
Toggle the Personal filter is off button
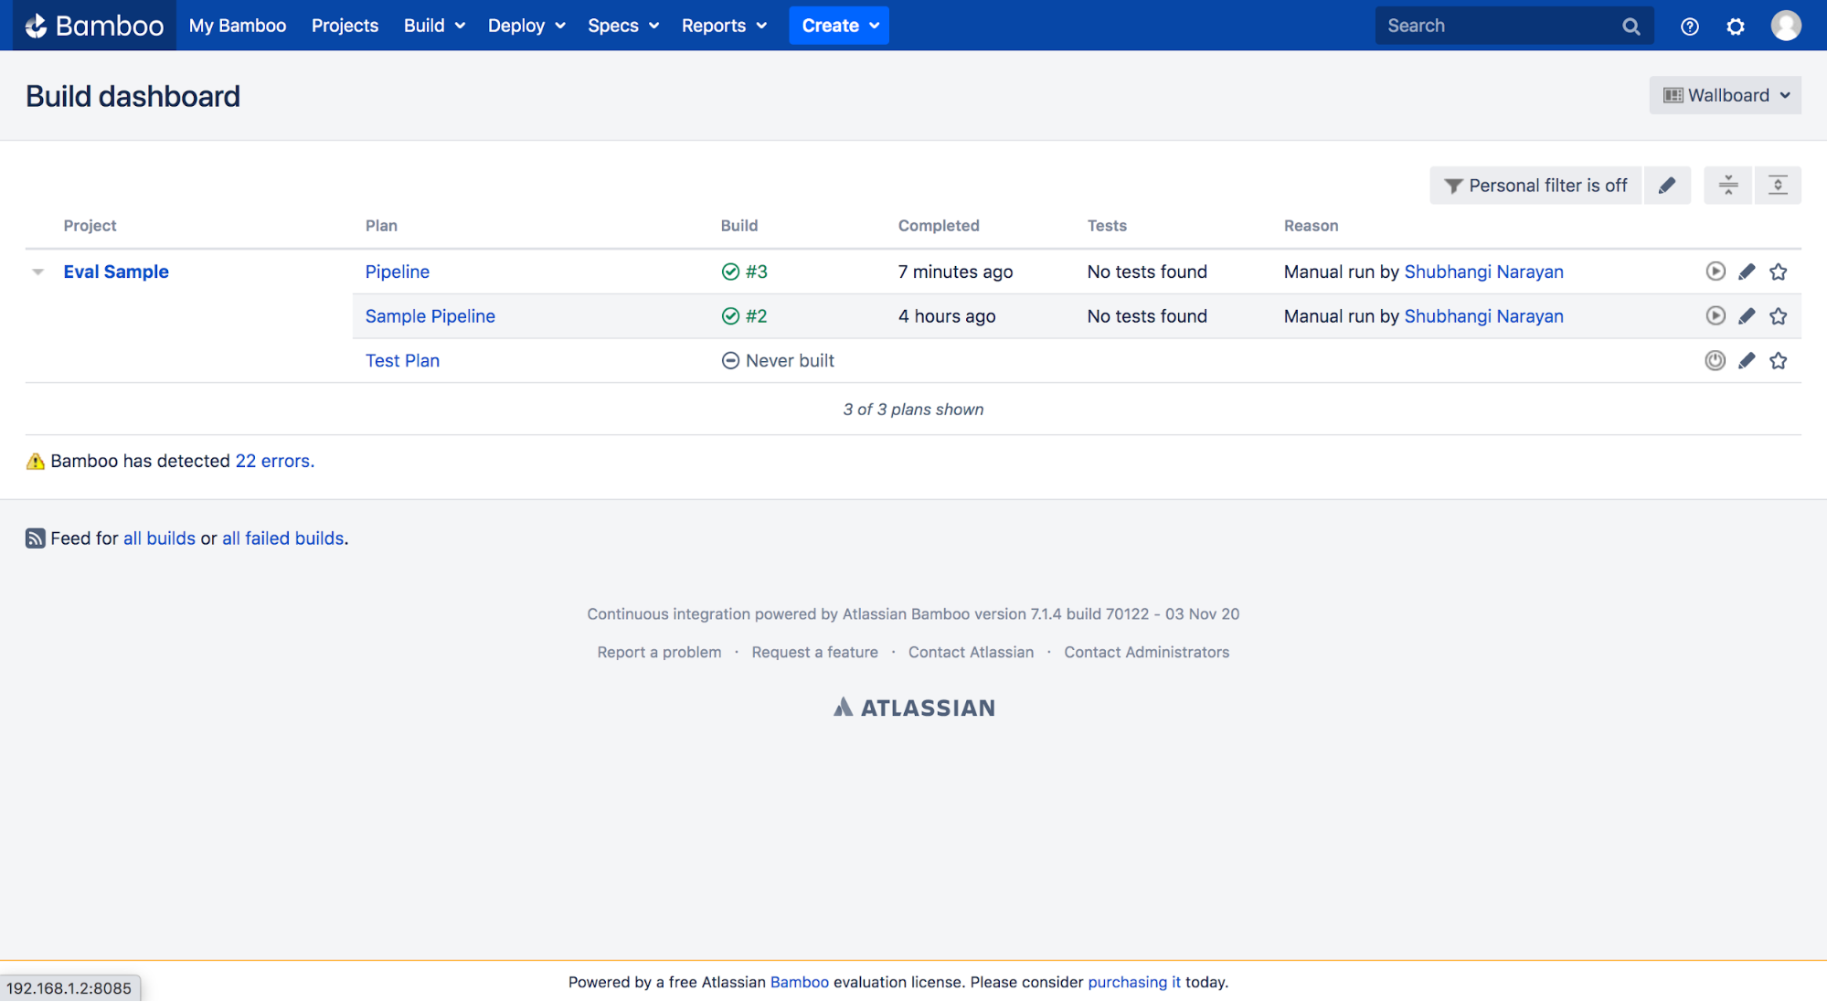(1535, 186)
